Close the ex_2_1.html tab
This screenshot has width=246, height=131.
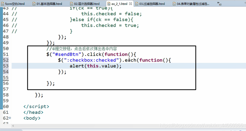(131, 4)
